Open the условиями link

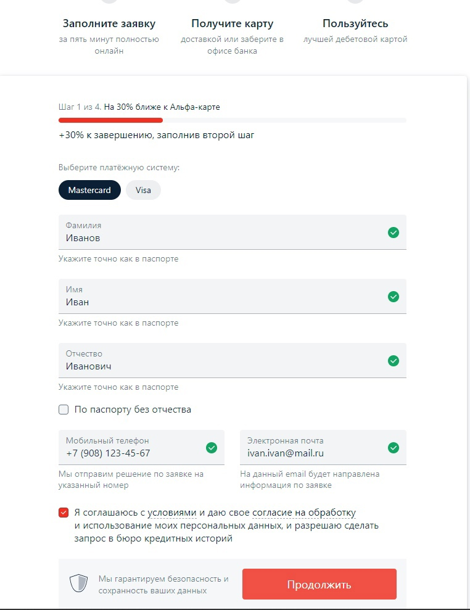coord(171,513)
